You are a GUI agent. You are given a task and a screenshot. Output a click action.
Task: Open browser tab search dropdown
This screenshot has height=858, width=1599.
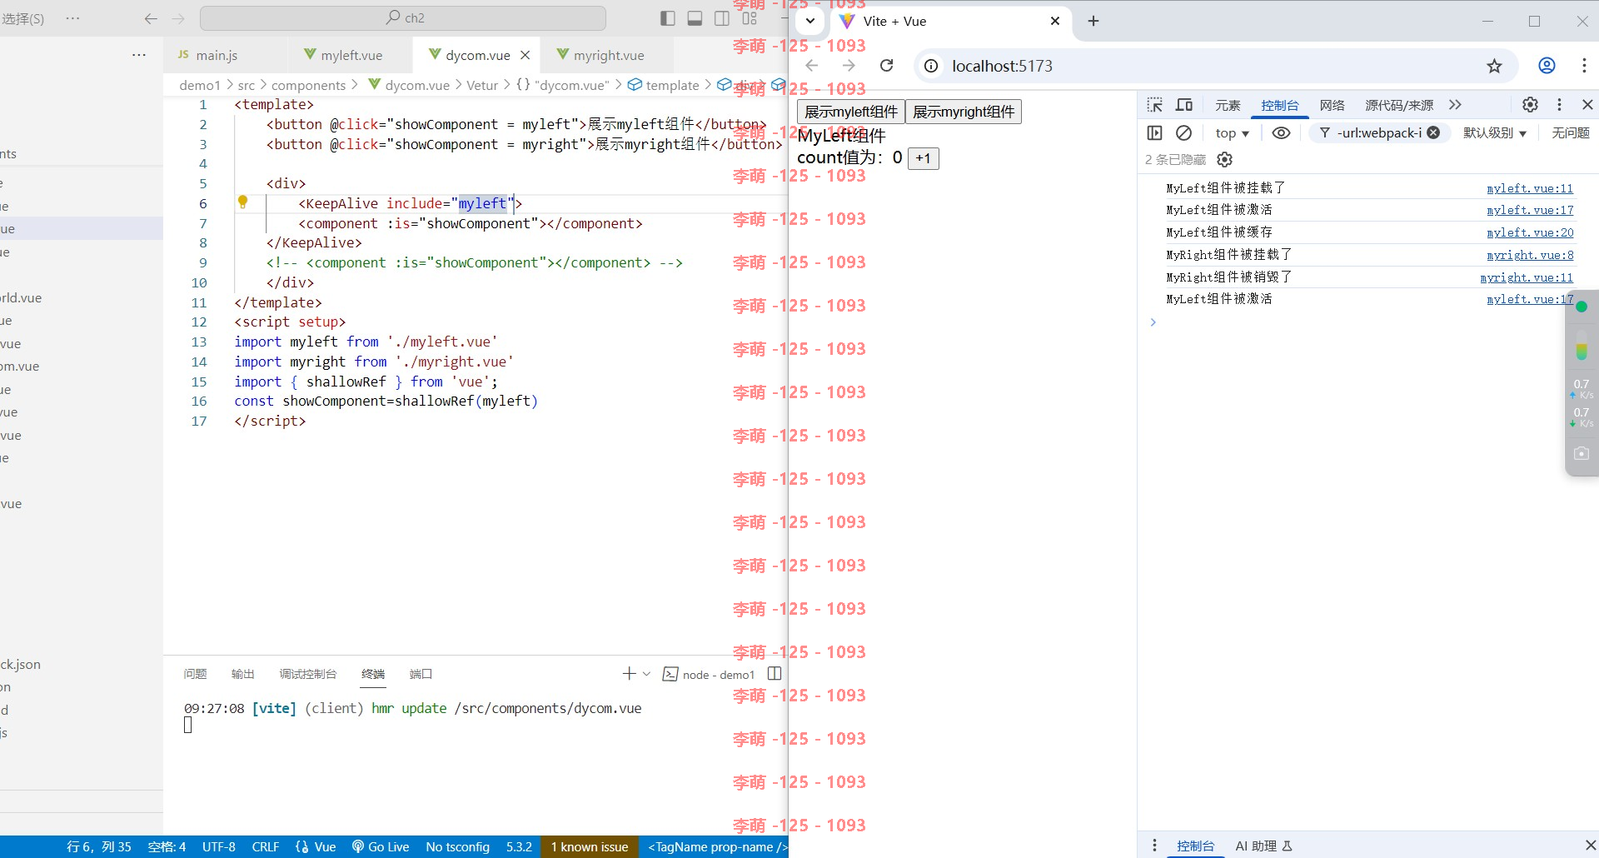809,21
